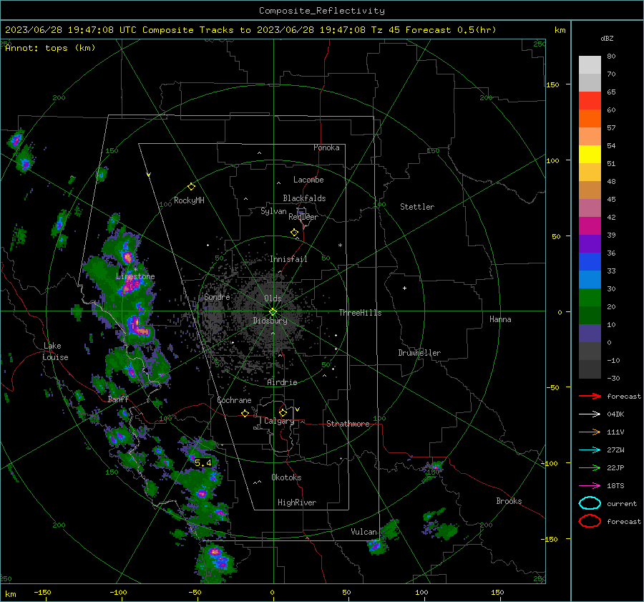Click the Sundre city label
644x602 pixels.
click(x=217, y=296)
